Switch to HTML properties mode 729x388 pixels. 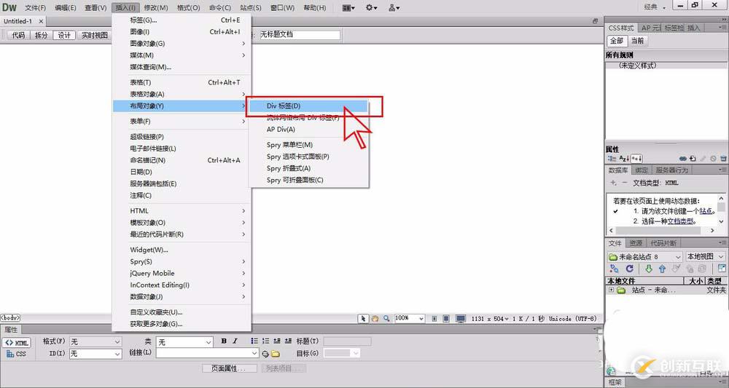pyautogui.click(x=16, y=343)
